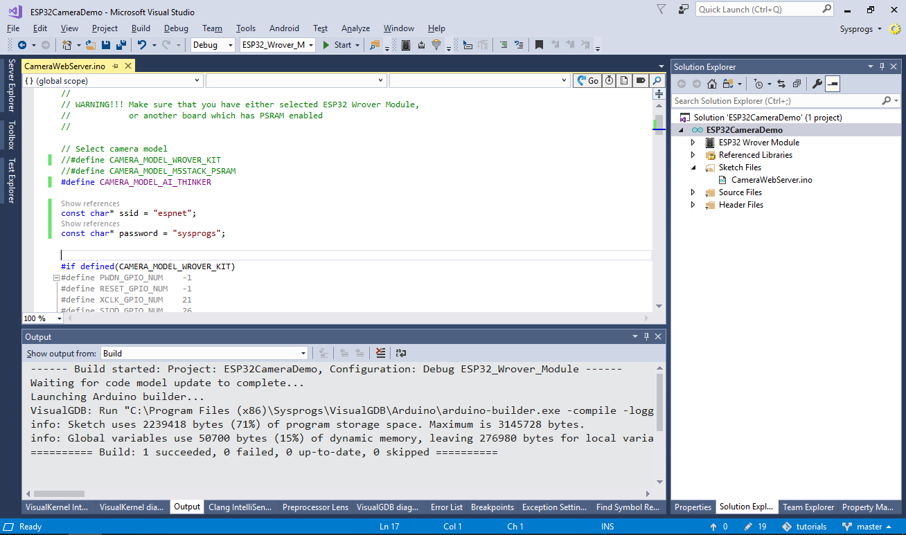This screenshot has width=906, height=535.
Task: Collapse the ESP32CameraDemo project node
Action: (x=680, y=130)
